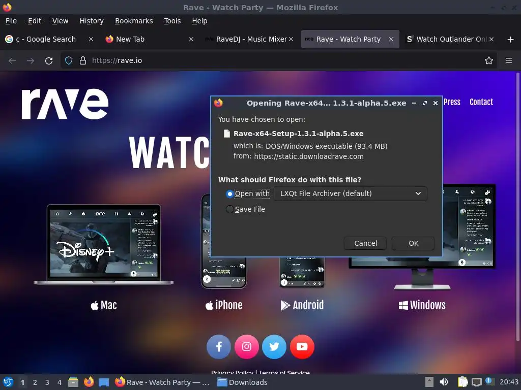
Task: Download Rave for Android
Action: [x=302, y=305]
